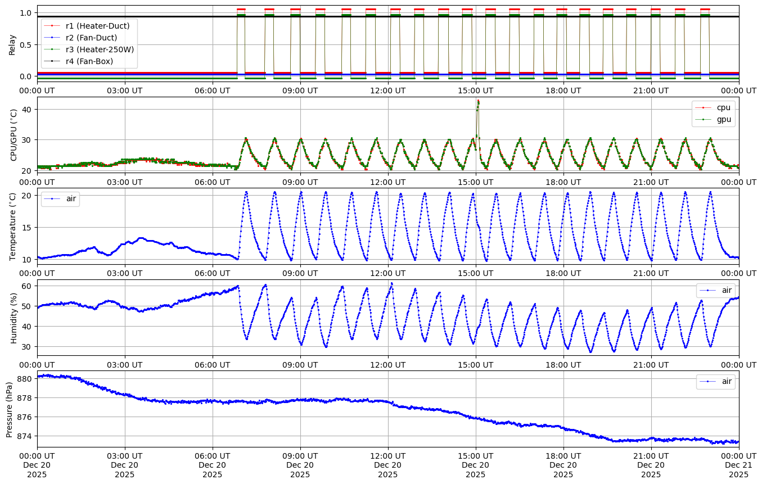762x484 pixels.
Task: Click the Relay y-axis label
Action: (12, 44)
